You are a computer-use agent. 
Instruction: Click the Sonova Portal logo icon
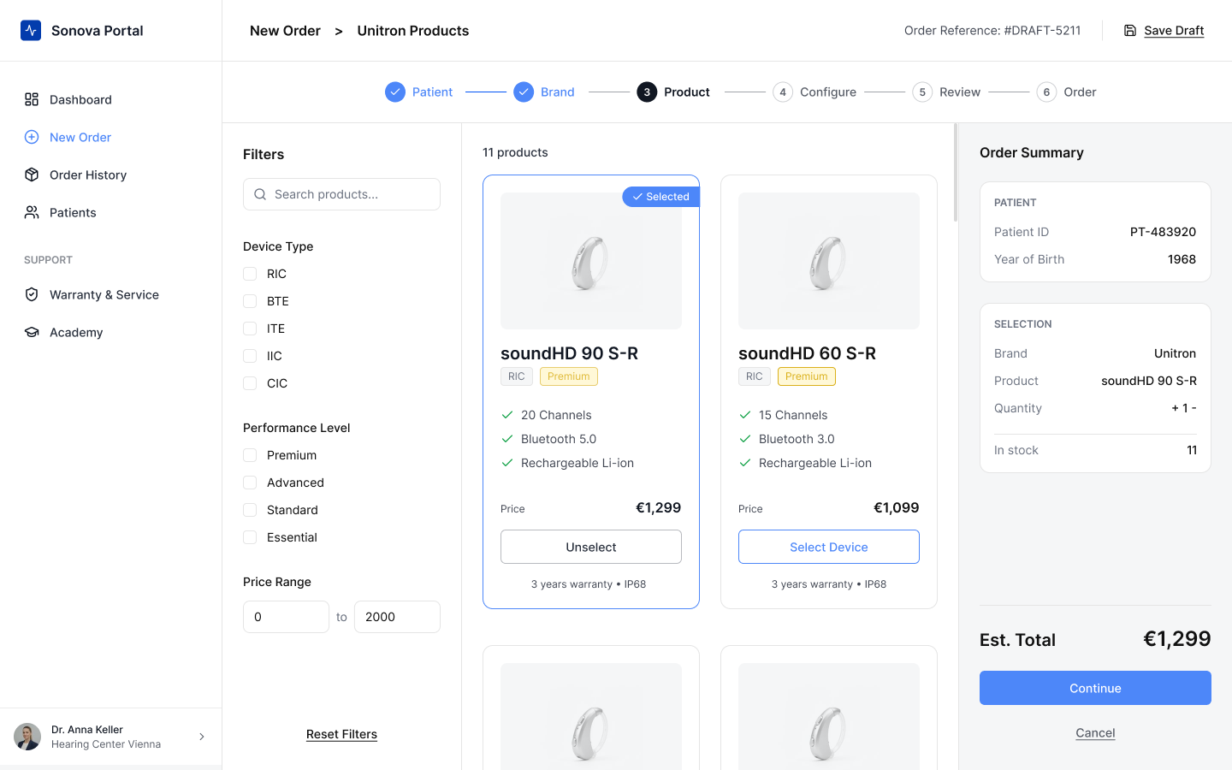click(31, 31)
